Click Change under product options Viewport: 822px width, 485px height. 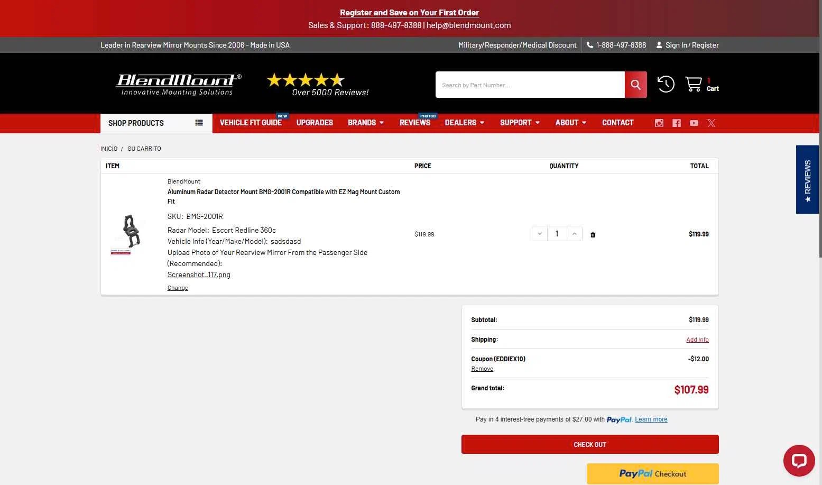(x=178, y=288)
